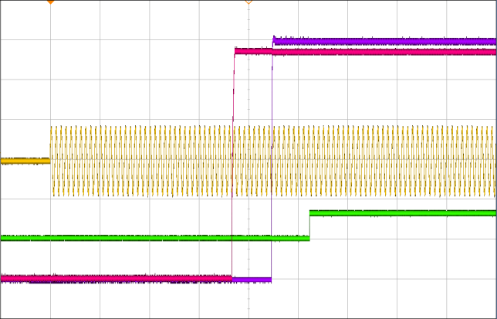
Task: Click the bottom corner of the purple rising edge
Action: tap(271, 279)
